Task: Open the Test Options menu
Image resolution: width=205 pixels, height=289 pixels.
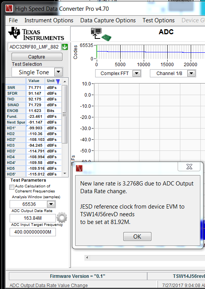Action: [x=158, y=20]
